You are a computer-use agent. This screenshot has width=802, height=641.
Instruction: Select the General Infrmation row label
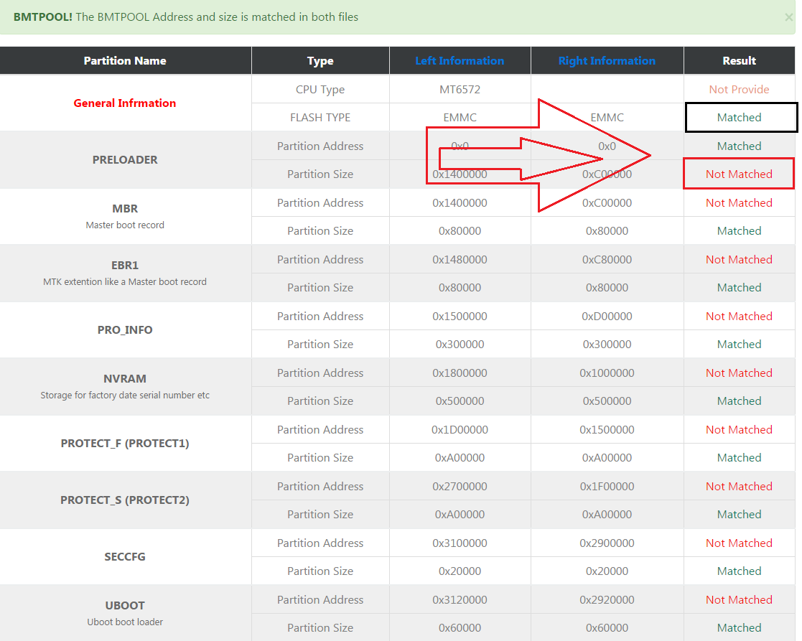(x=125, y=103)
